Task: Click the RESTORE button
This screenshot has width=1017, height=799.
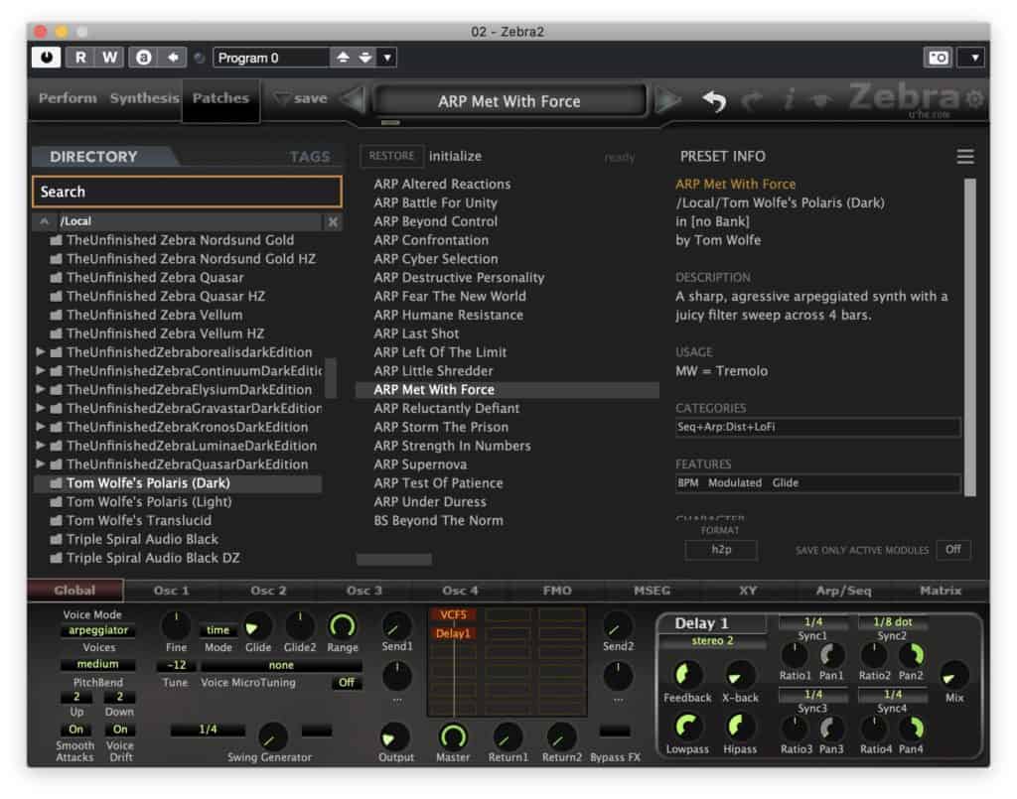Action: (391, 156)
